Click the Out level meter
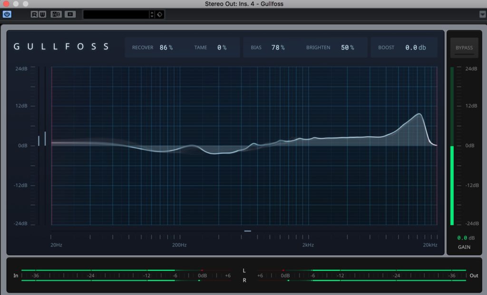 point(361,276)
